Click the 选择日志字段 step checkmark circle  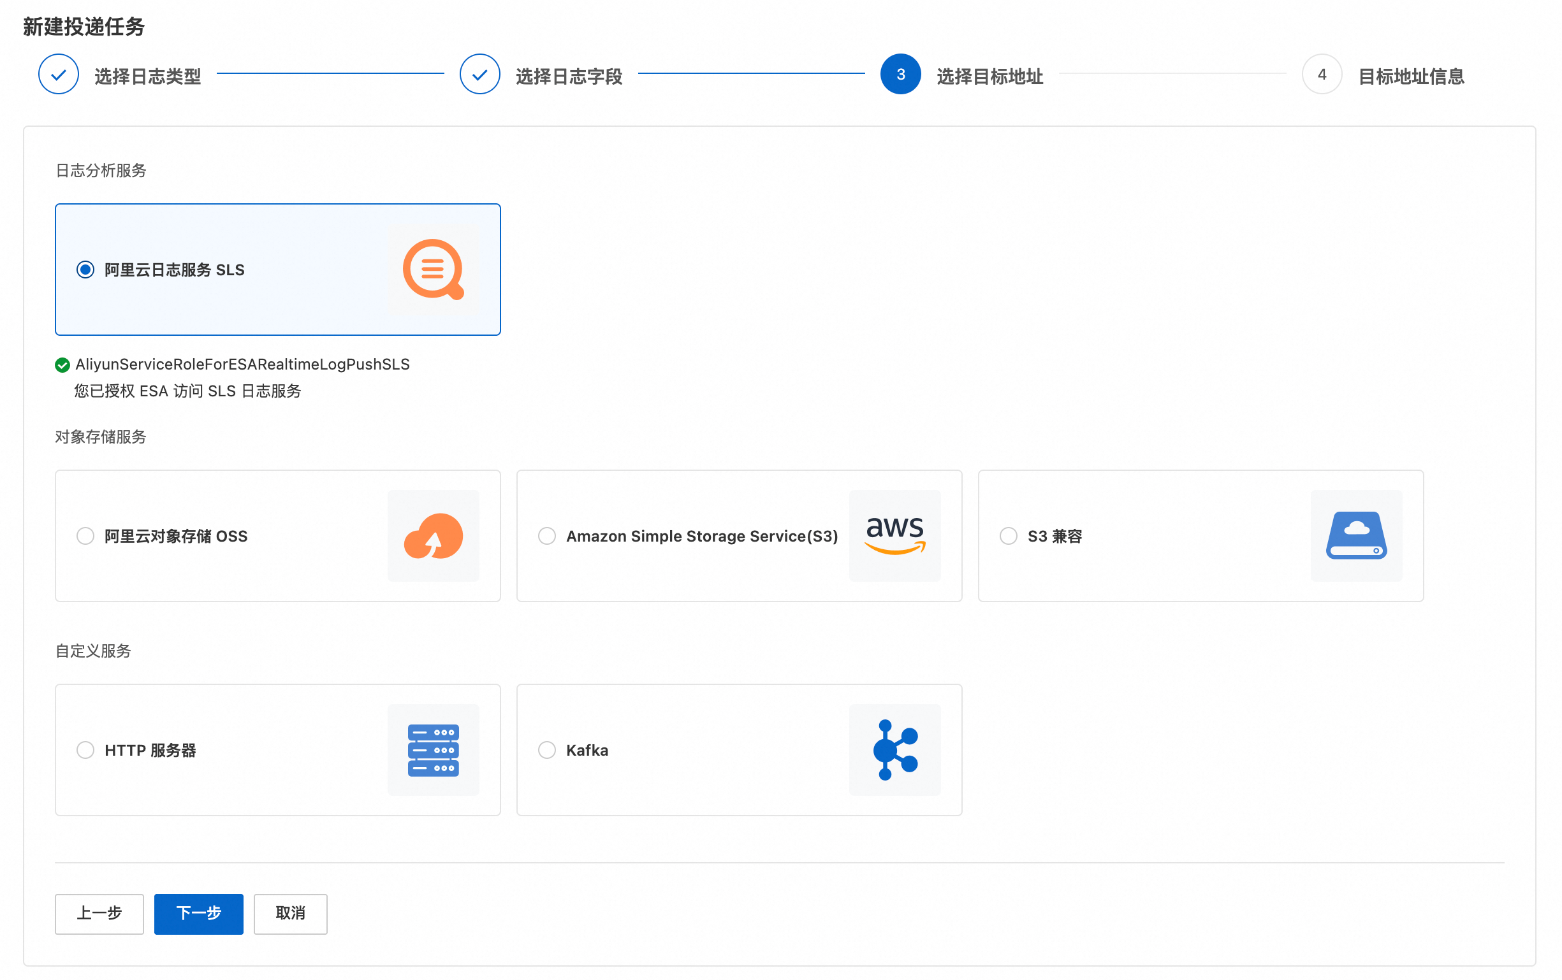tap(480, 74)
